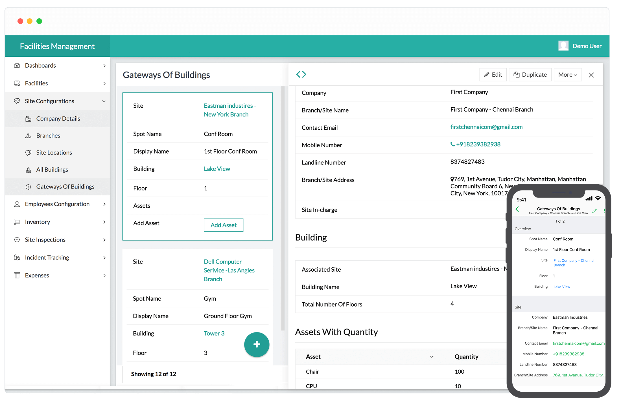Click the Expenses sidebar icon
The image size is (621, 408).
coord(16,275)
